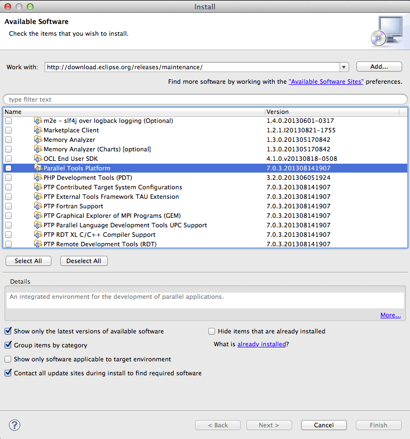Cancel the Install dialog
410x439 pixels.
click(324, 425)
